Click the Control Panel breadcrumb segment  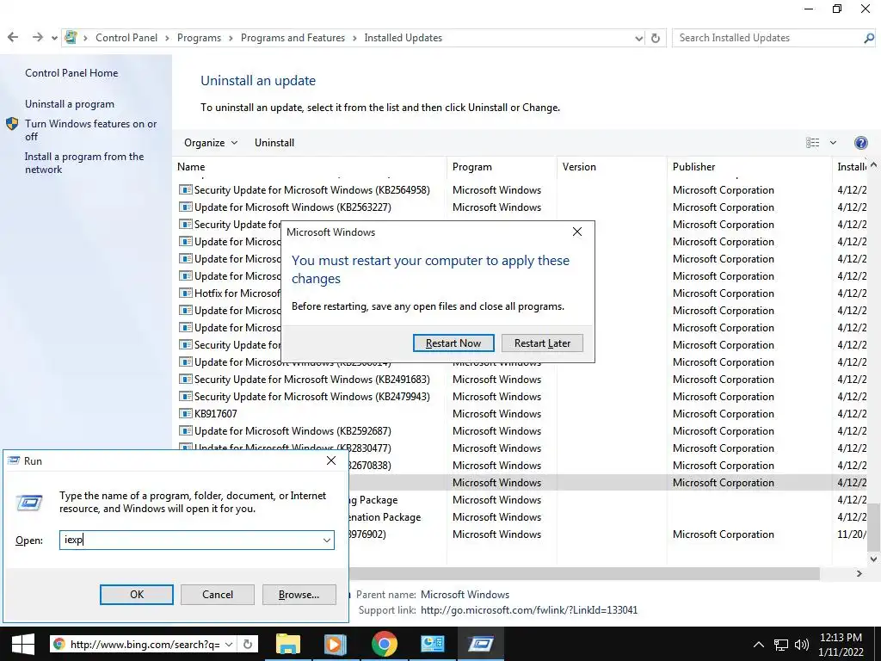(x=126, y=38)
